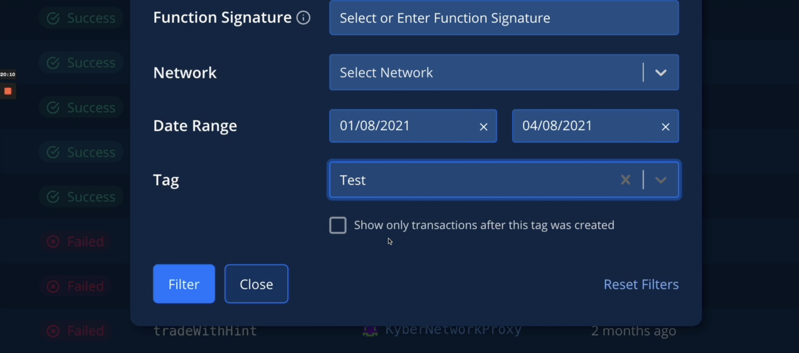The height and width of the screenshot is (353, 799).
Task: Click the start date field 01/08/2021
Action: click(413, 126)
